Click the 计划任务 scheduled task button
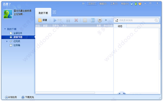The image size is (163, 101). [11, 97]
